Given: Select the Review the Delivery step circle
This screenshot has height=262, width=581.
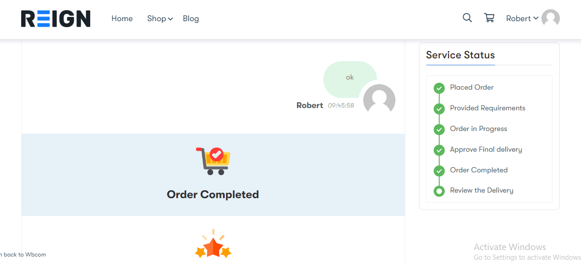Looking at the screenshot, I should click(x=439, y=191).
